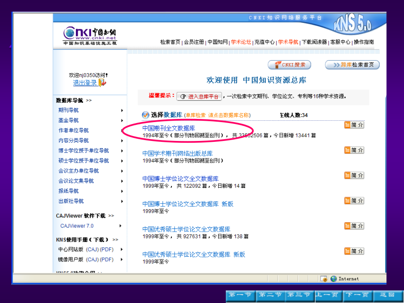The height and width of the screenshot is (303, 404).
Task: Click the Internet zone globe icon
Action: click(334, 278)
